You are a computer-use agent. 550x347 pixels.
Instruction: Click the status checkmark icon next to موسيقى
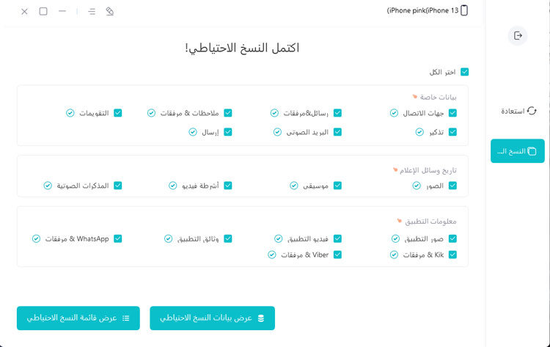[294, 186]
